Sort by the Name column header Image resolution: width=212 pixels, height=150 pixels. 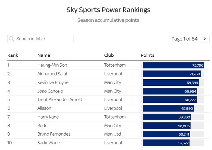44,55
